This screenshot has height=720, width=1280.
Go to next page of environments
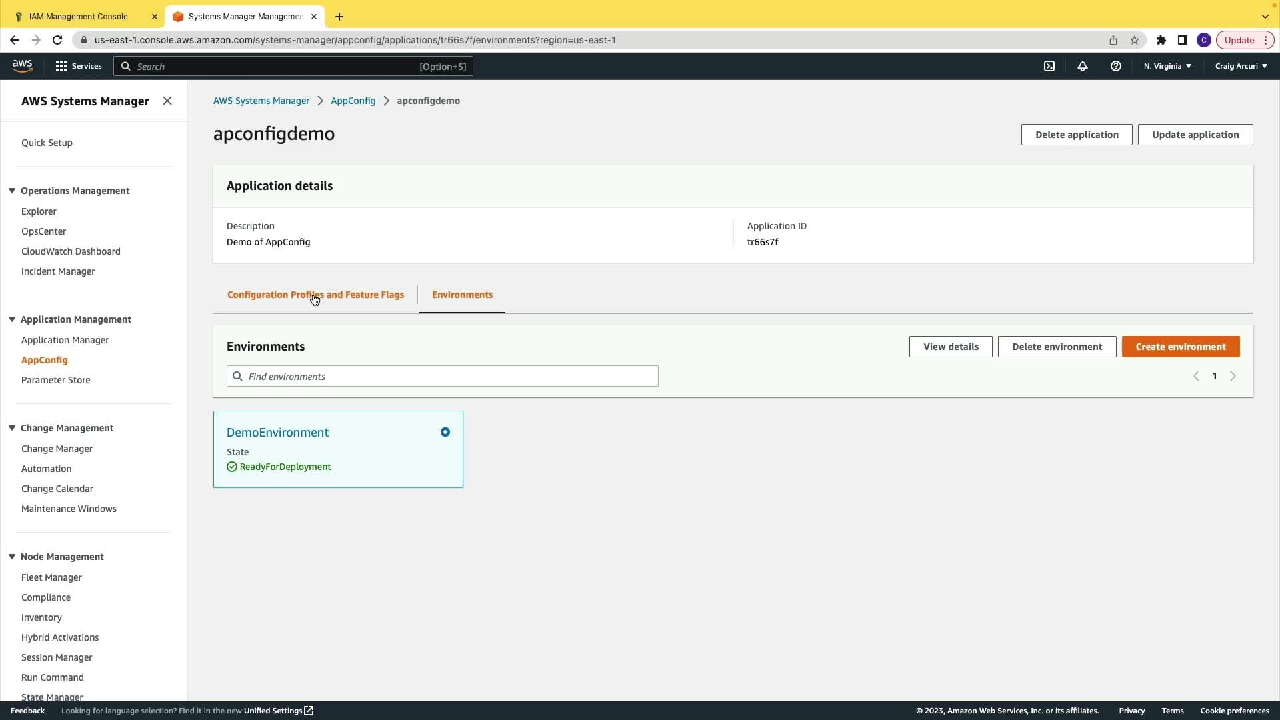(x=1233, y=377)
